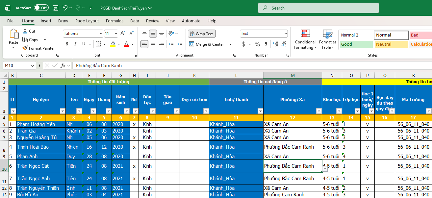This screenshot has width=432, height=198.
Task: Click the Font Color red A
Action: pos(126,44)
